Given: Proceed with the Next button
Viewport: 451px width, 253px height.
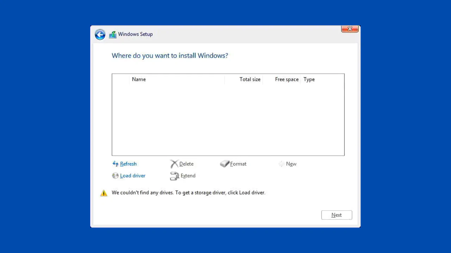Looking at the screenshot, I should pos(336,215).
